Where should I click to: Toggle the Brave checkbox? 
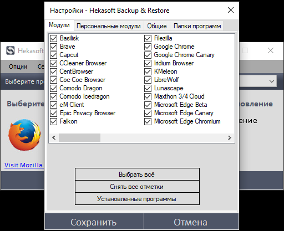(x=53, y=47)
